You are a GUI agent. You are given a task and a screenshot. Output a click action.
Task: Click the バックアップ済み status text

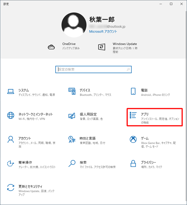71,48
